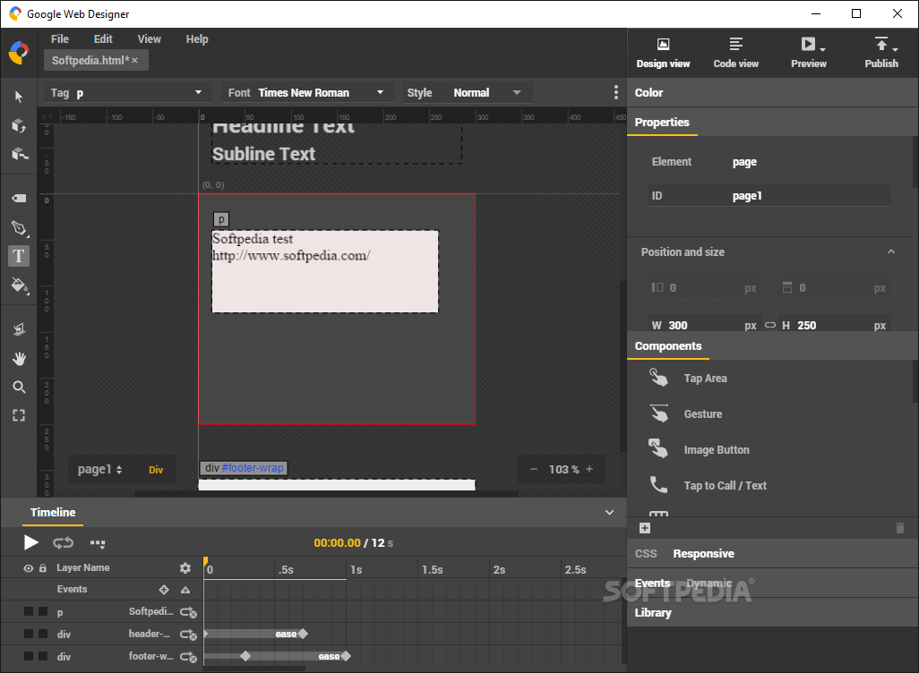Select the Text tool
This screenshot has width=919, height=673.
pos(19,256)
